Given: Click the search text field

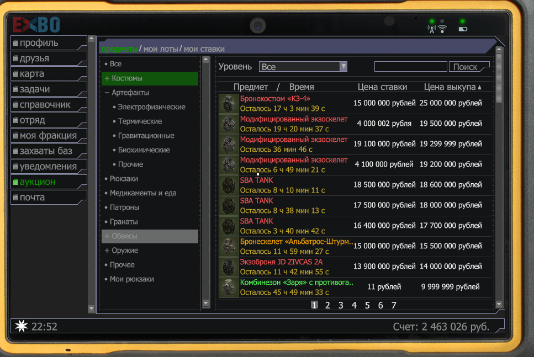Looking at the screenshot, I should pos(410,67).
